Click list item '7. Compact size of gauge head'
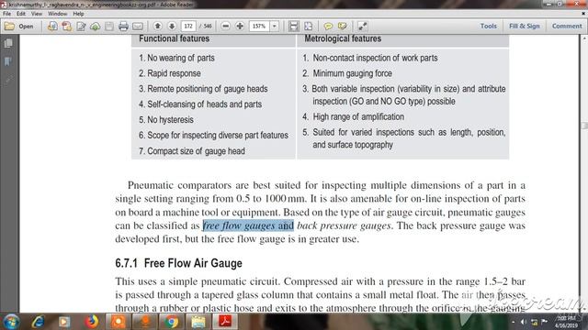This screenshot has height=330, width=588. [x=192, y=151]
